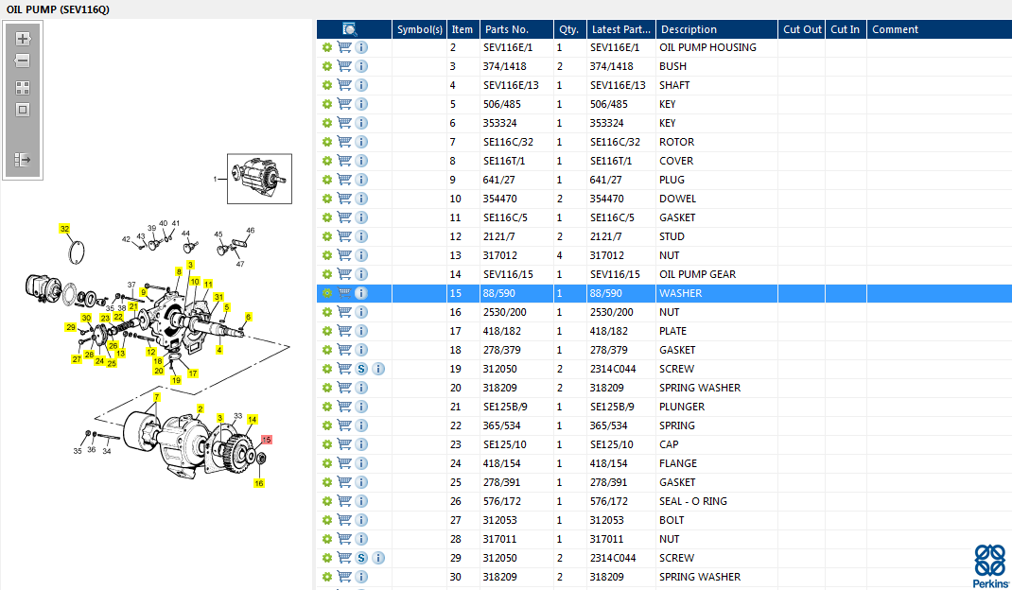The image size is (1012, 590).
Task: Click gear icon for BUSH row
Action: tap(327, 66)
